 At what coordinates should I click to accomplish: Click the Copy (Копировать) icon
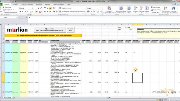pos(4,10)
